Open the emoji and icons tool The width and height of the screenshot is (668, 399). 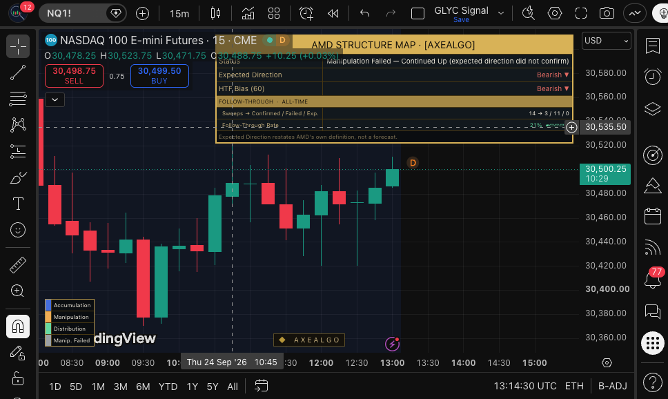(18, 230)
